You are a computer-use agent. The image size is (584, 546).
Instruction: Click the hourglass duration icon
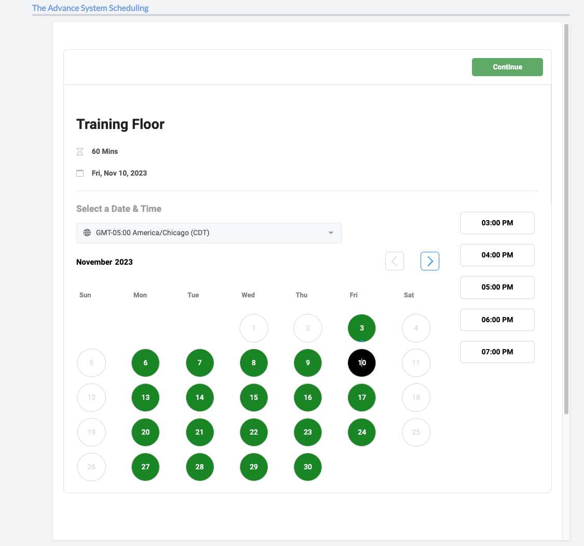80,152
